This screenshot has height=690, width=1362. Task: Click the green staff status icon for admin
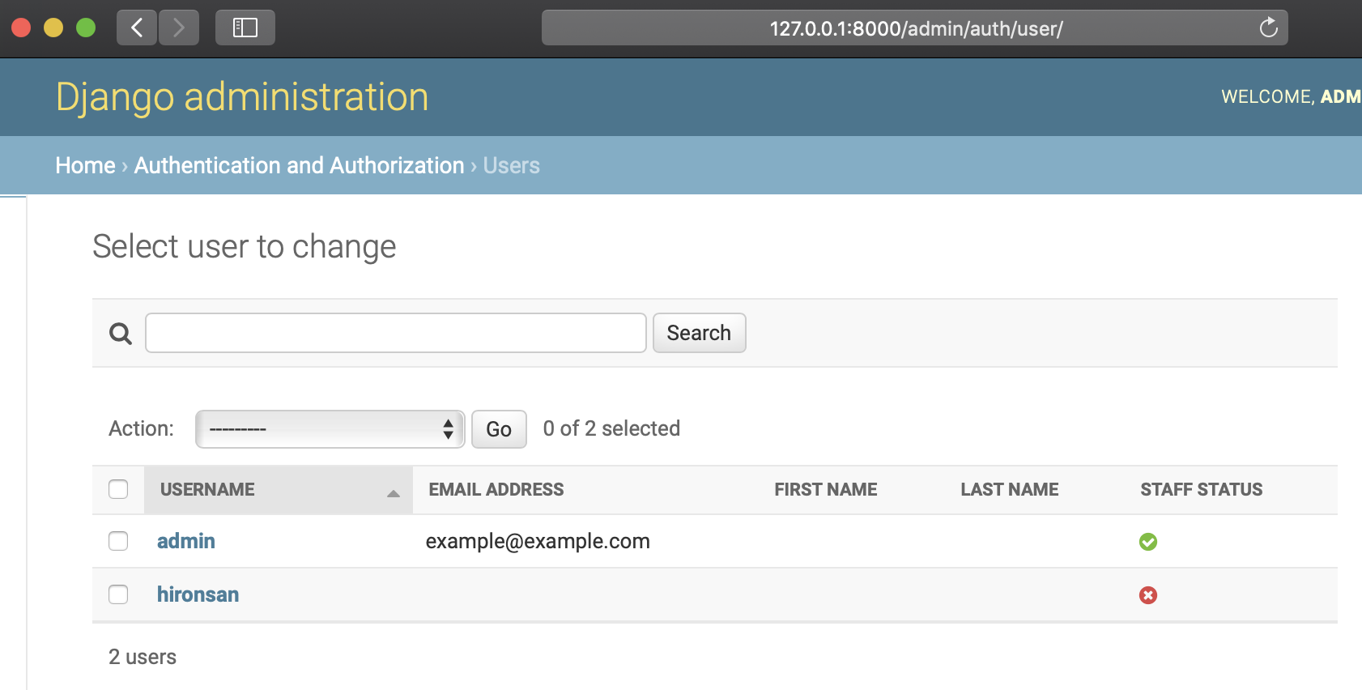coord(1148,542)
